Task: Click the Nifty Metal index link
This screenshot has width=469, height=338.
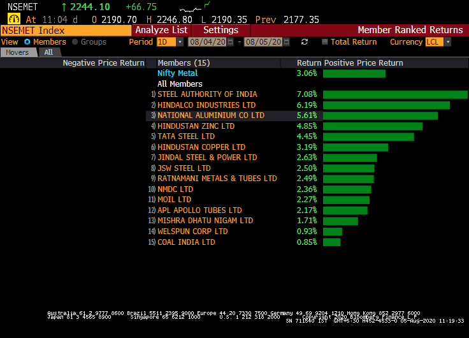Action: 177,73
